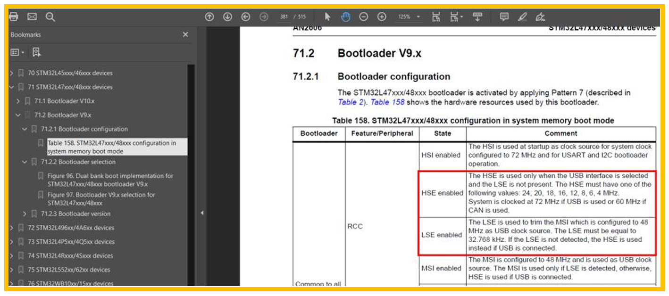Click the Comment column header
This screenshot has height=296, width=669.
(561, 133)
